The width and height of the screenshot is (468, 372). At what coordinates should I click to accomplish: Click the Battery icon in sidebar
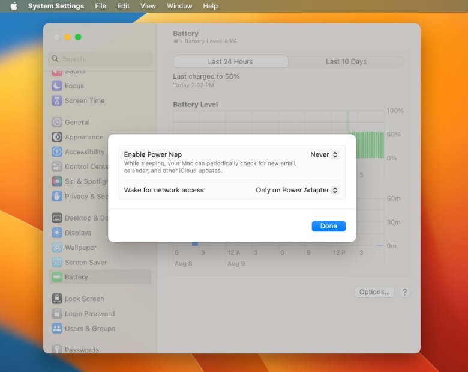click(56, 278)
